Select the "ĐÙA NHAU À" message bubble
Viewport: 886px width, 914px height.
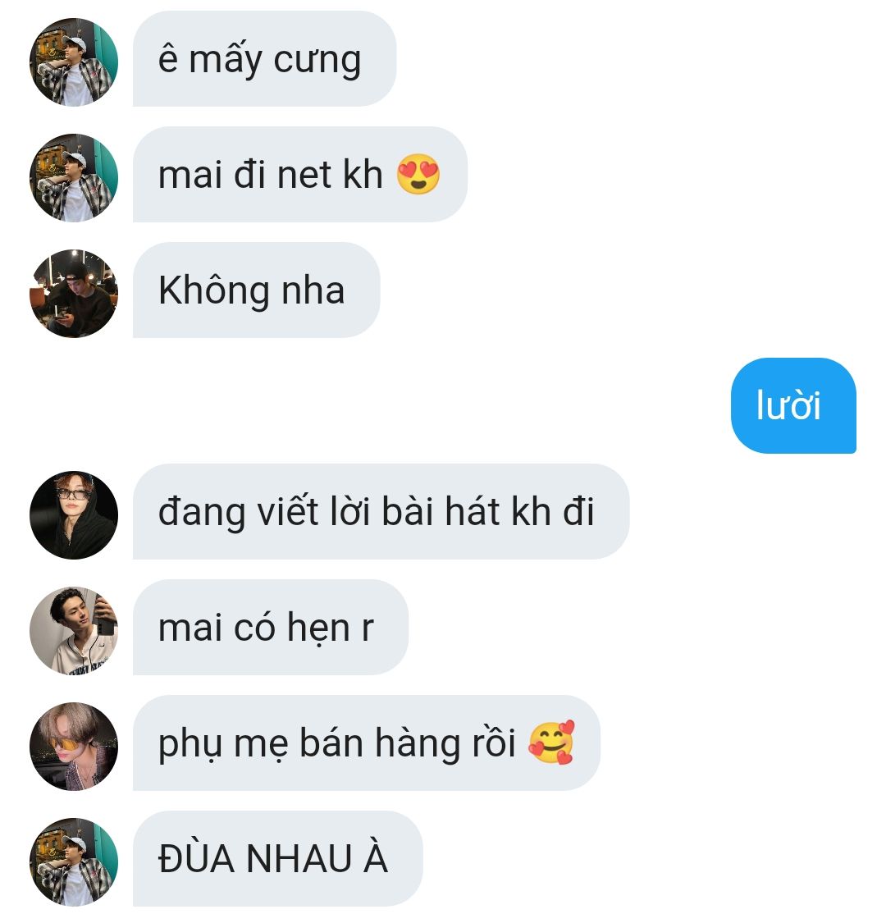(277, 858)
